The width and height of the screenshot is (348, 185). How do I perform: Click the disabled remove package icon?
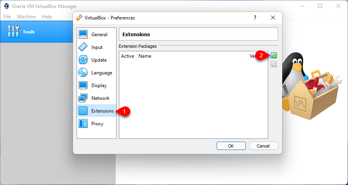tap(274, 64)
